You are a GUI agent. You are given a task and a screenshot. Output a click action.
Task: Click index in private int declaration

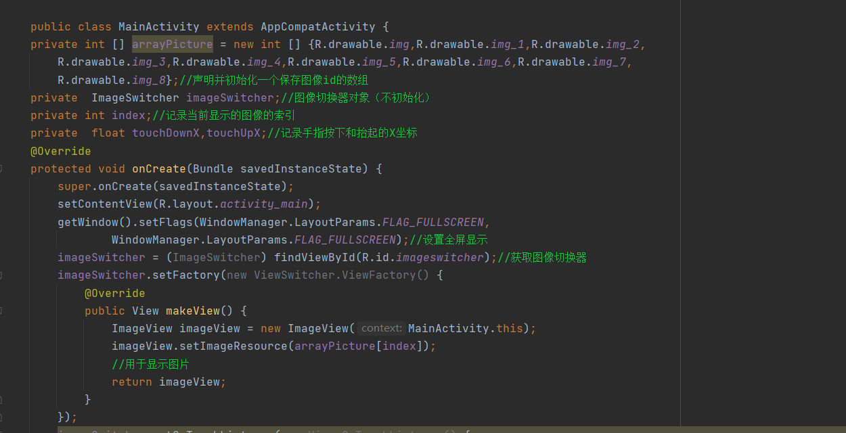pos(129,115)
